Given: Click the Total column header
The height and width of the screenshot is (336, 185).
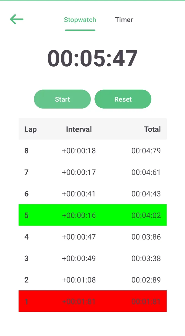Looking at the screenshot, I should pyautogui.click(x=152, y=129).
